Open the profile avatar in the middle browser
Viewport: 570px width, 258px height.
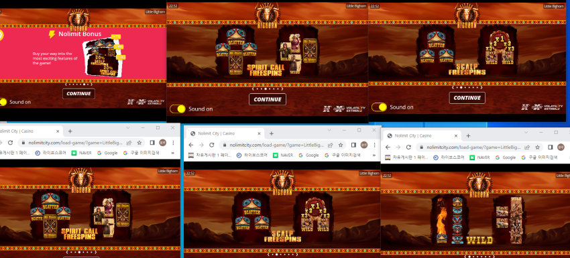[x=364, y=145]
